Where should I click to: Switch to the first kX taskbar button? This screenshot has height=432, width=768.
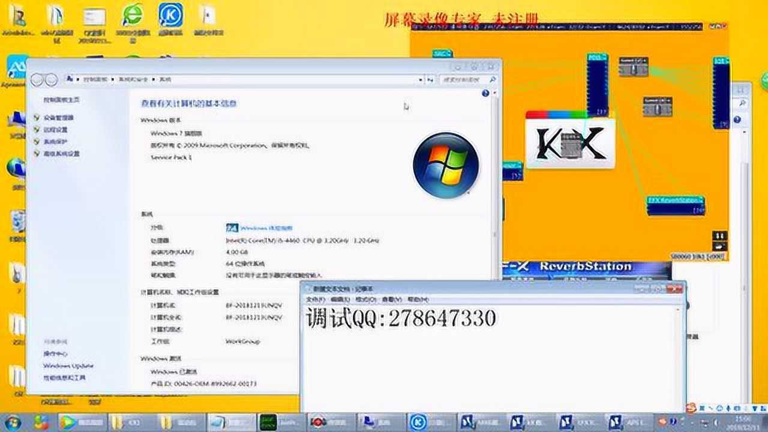point(481,422)
